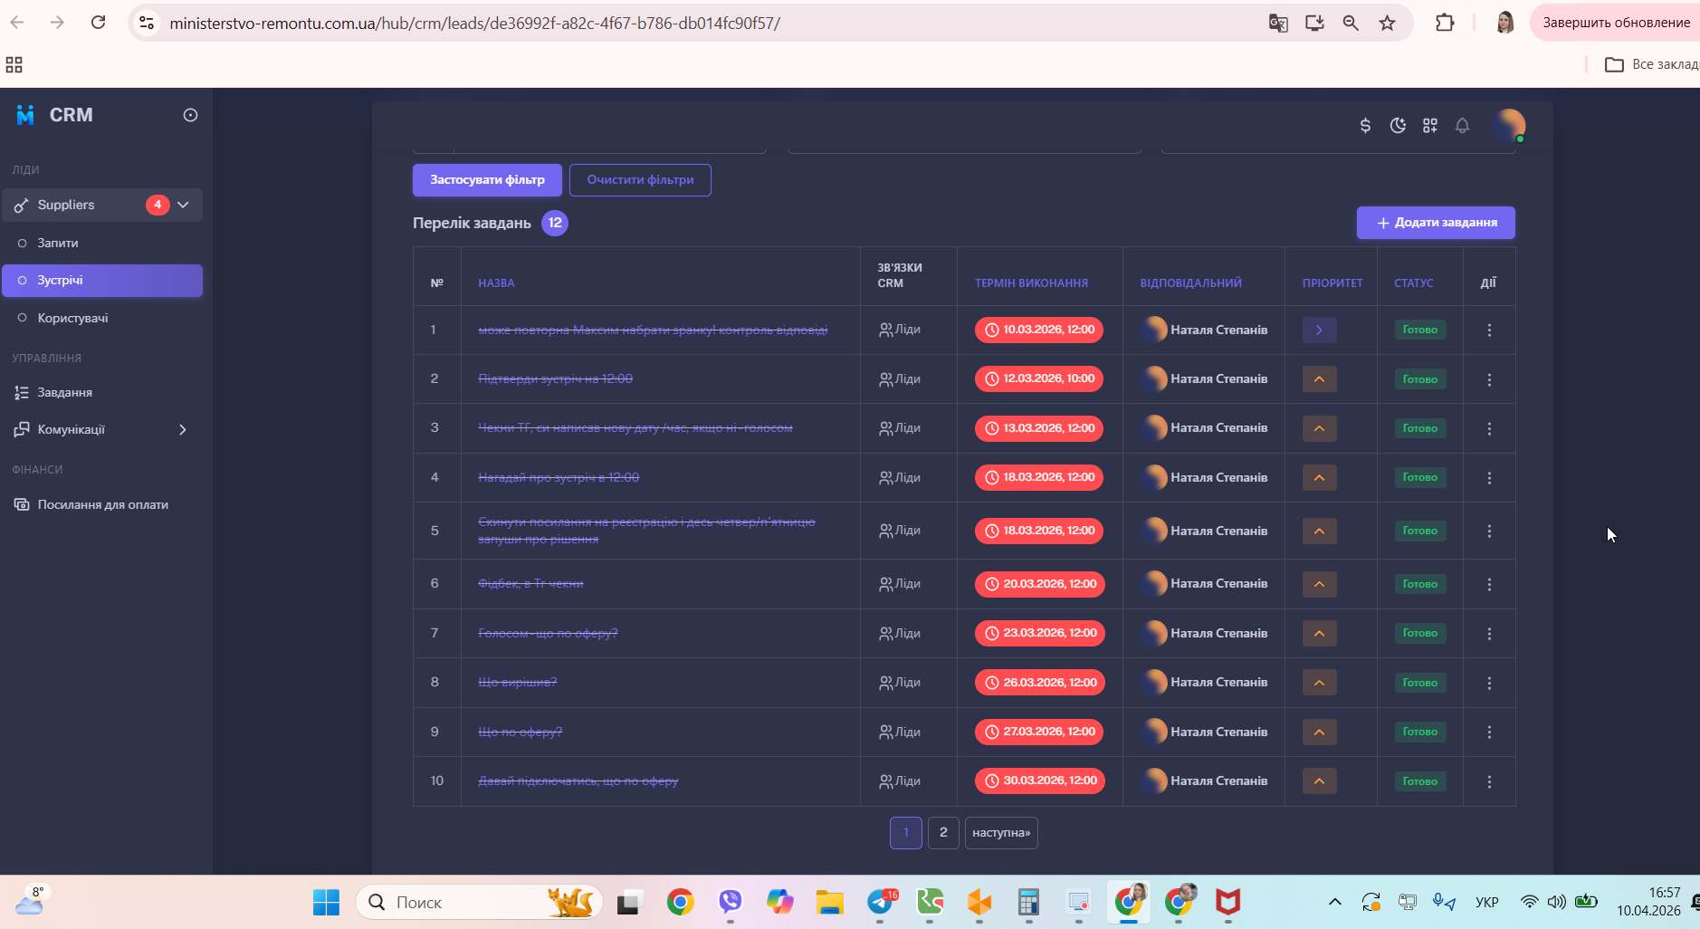Open actions menu for 'Що вирішиве?'

click(x=1489, y=684)
